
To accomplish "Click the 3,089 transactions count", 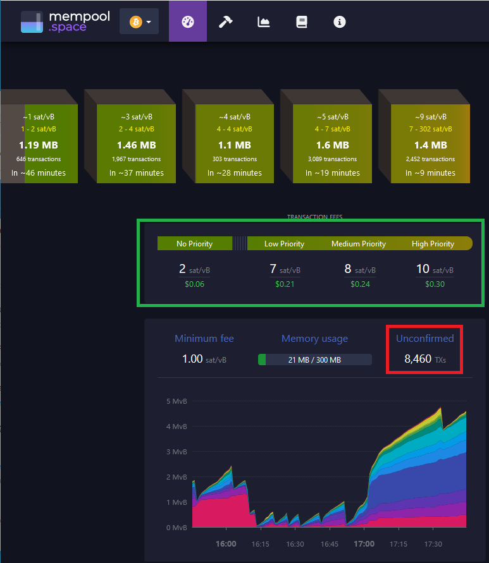I will pyautogui.click(x=332, y=159).
